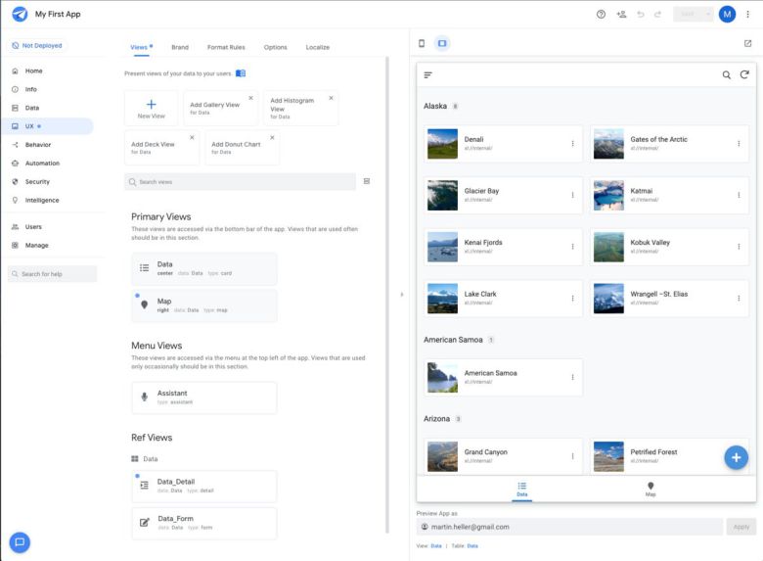Switch preview to tablet view
The width and height of the screenshot is (763, 561).
coord(442,43)
